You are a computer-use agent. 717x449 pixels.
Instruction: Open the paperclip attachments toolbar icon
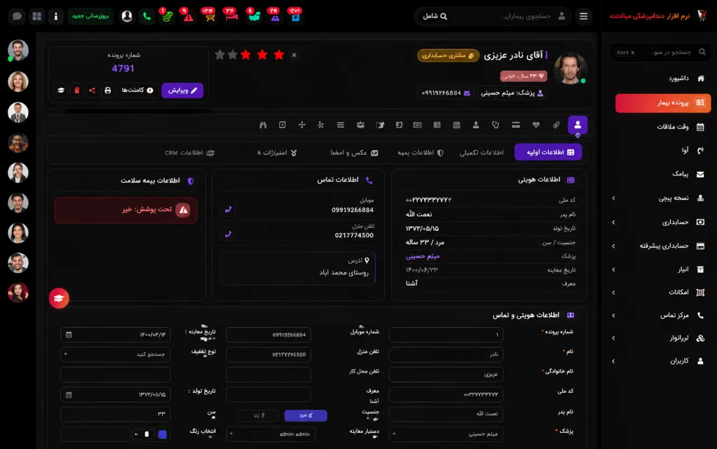556,125
